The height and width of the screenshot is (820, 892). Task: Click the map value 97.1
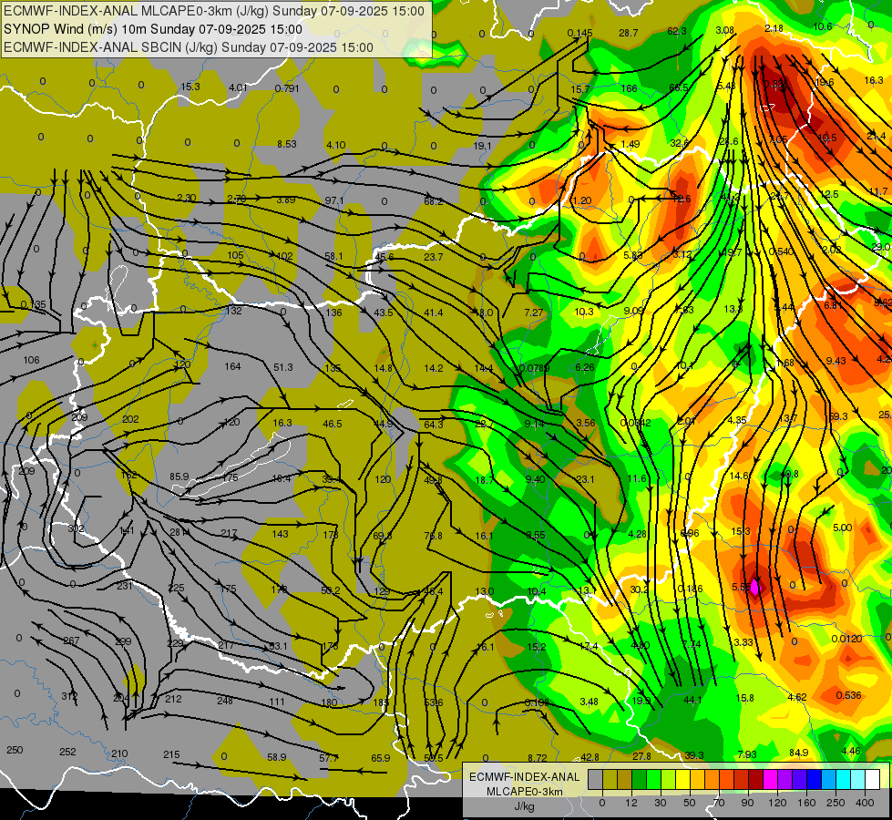pyautogui.click(x=334, y=200)
